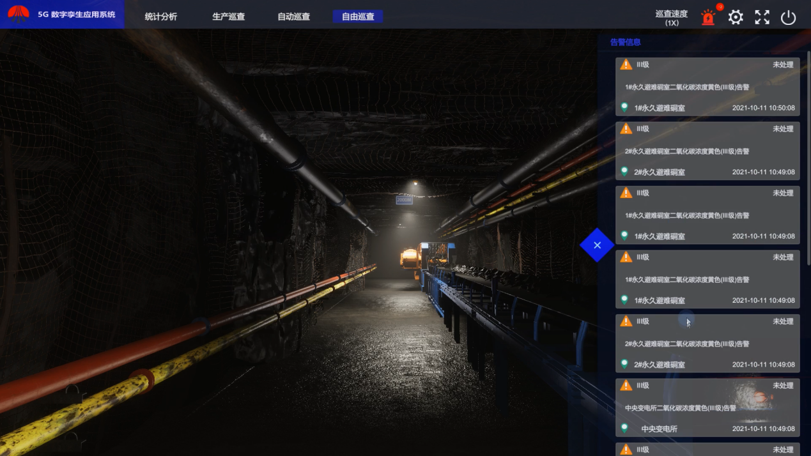The height and width of the screenshot is (456, 811).
Task: Click the 告警信息 panel header
Action: 626,42
